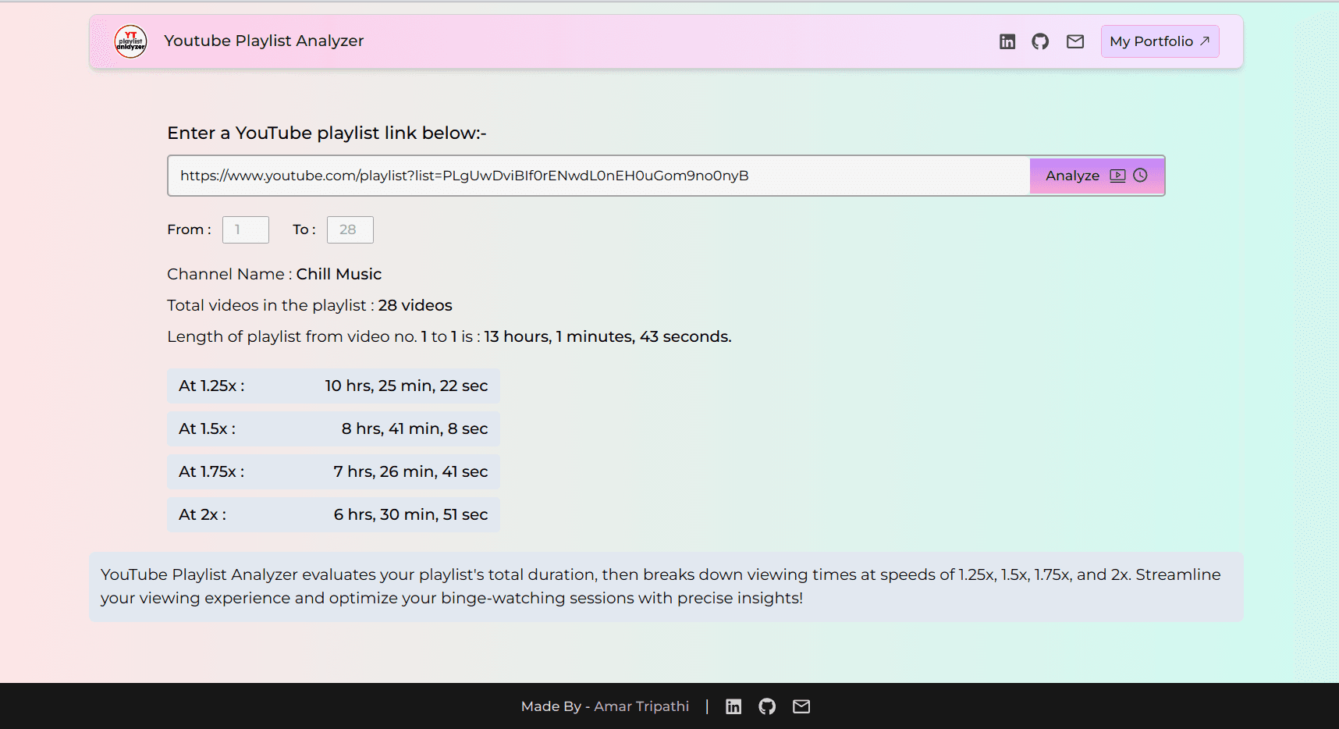Open the GitHub icon in the header

1041,41
